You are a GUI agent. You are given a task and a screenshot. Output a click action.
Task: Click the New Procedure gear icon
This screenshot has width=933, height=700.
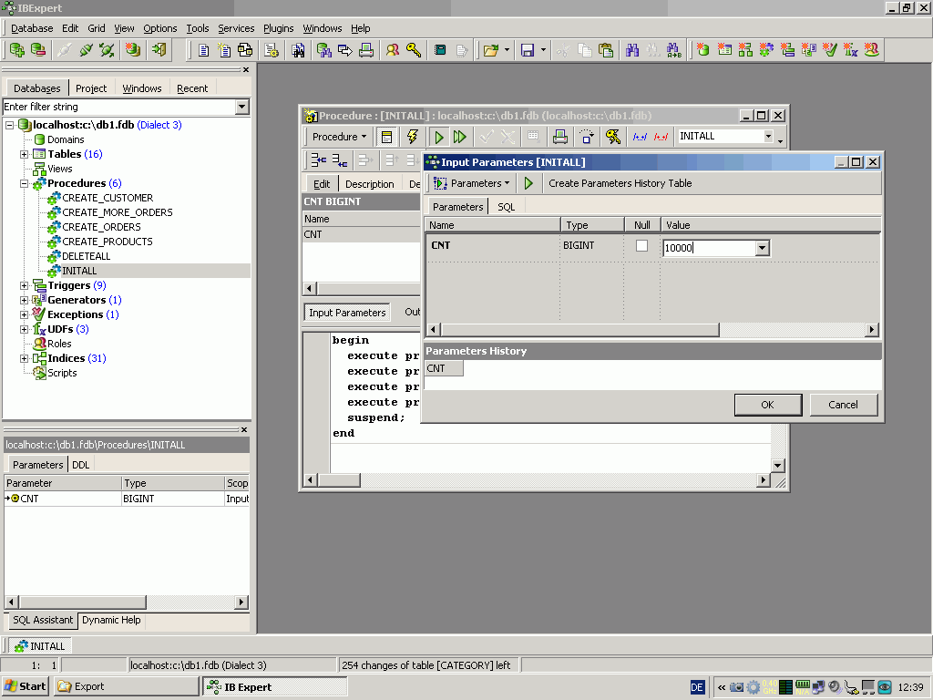click(766, 50)
